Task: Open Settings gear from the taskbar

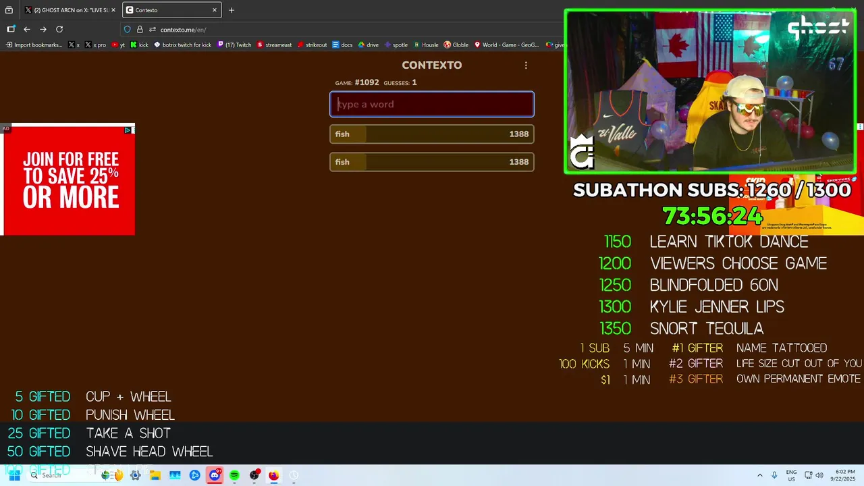Action: [x=135, y=475]
